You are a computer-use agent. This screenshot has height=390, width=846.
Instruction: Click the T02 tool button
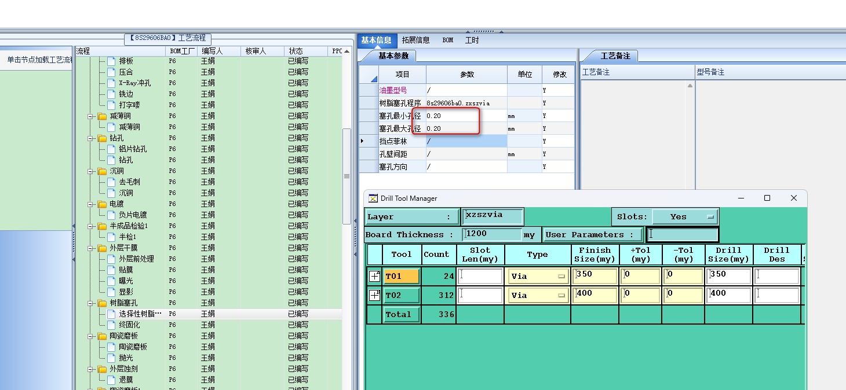tap(401, 295)
